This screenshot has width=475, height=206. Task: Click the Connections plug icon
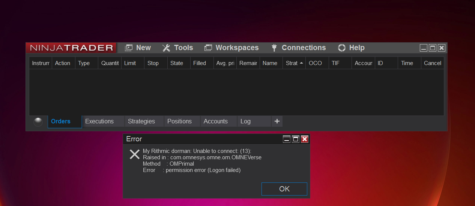coord(274,48)
